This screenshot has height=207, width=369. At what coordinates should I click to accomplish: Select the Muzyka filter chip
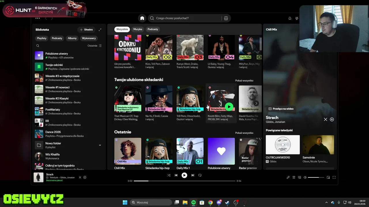[138, 29]
